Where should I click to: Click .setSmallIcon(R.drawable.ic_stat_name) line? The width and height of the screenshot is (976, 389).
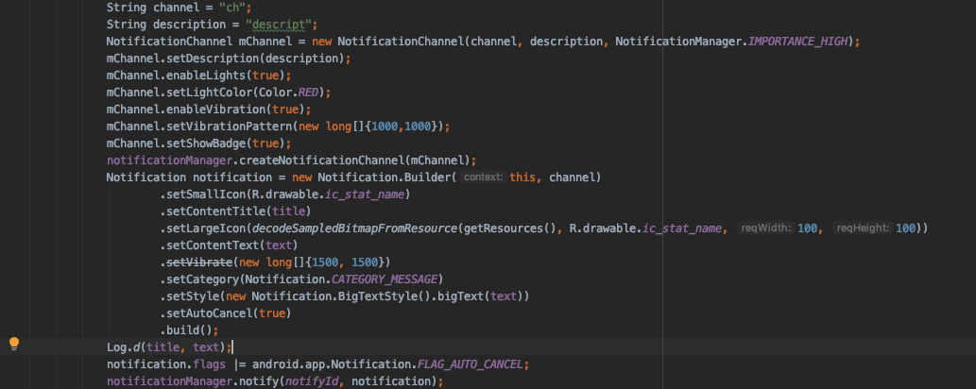click(285, 194)
